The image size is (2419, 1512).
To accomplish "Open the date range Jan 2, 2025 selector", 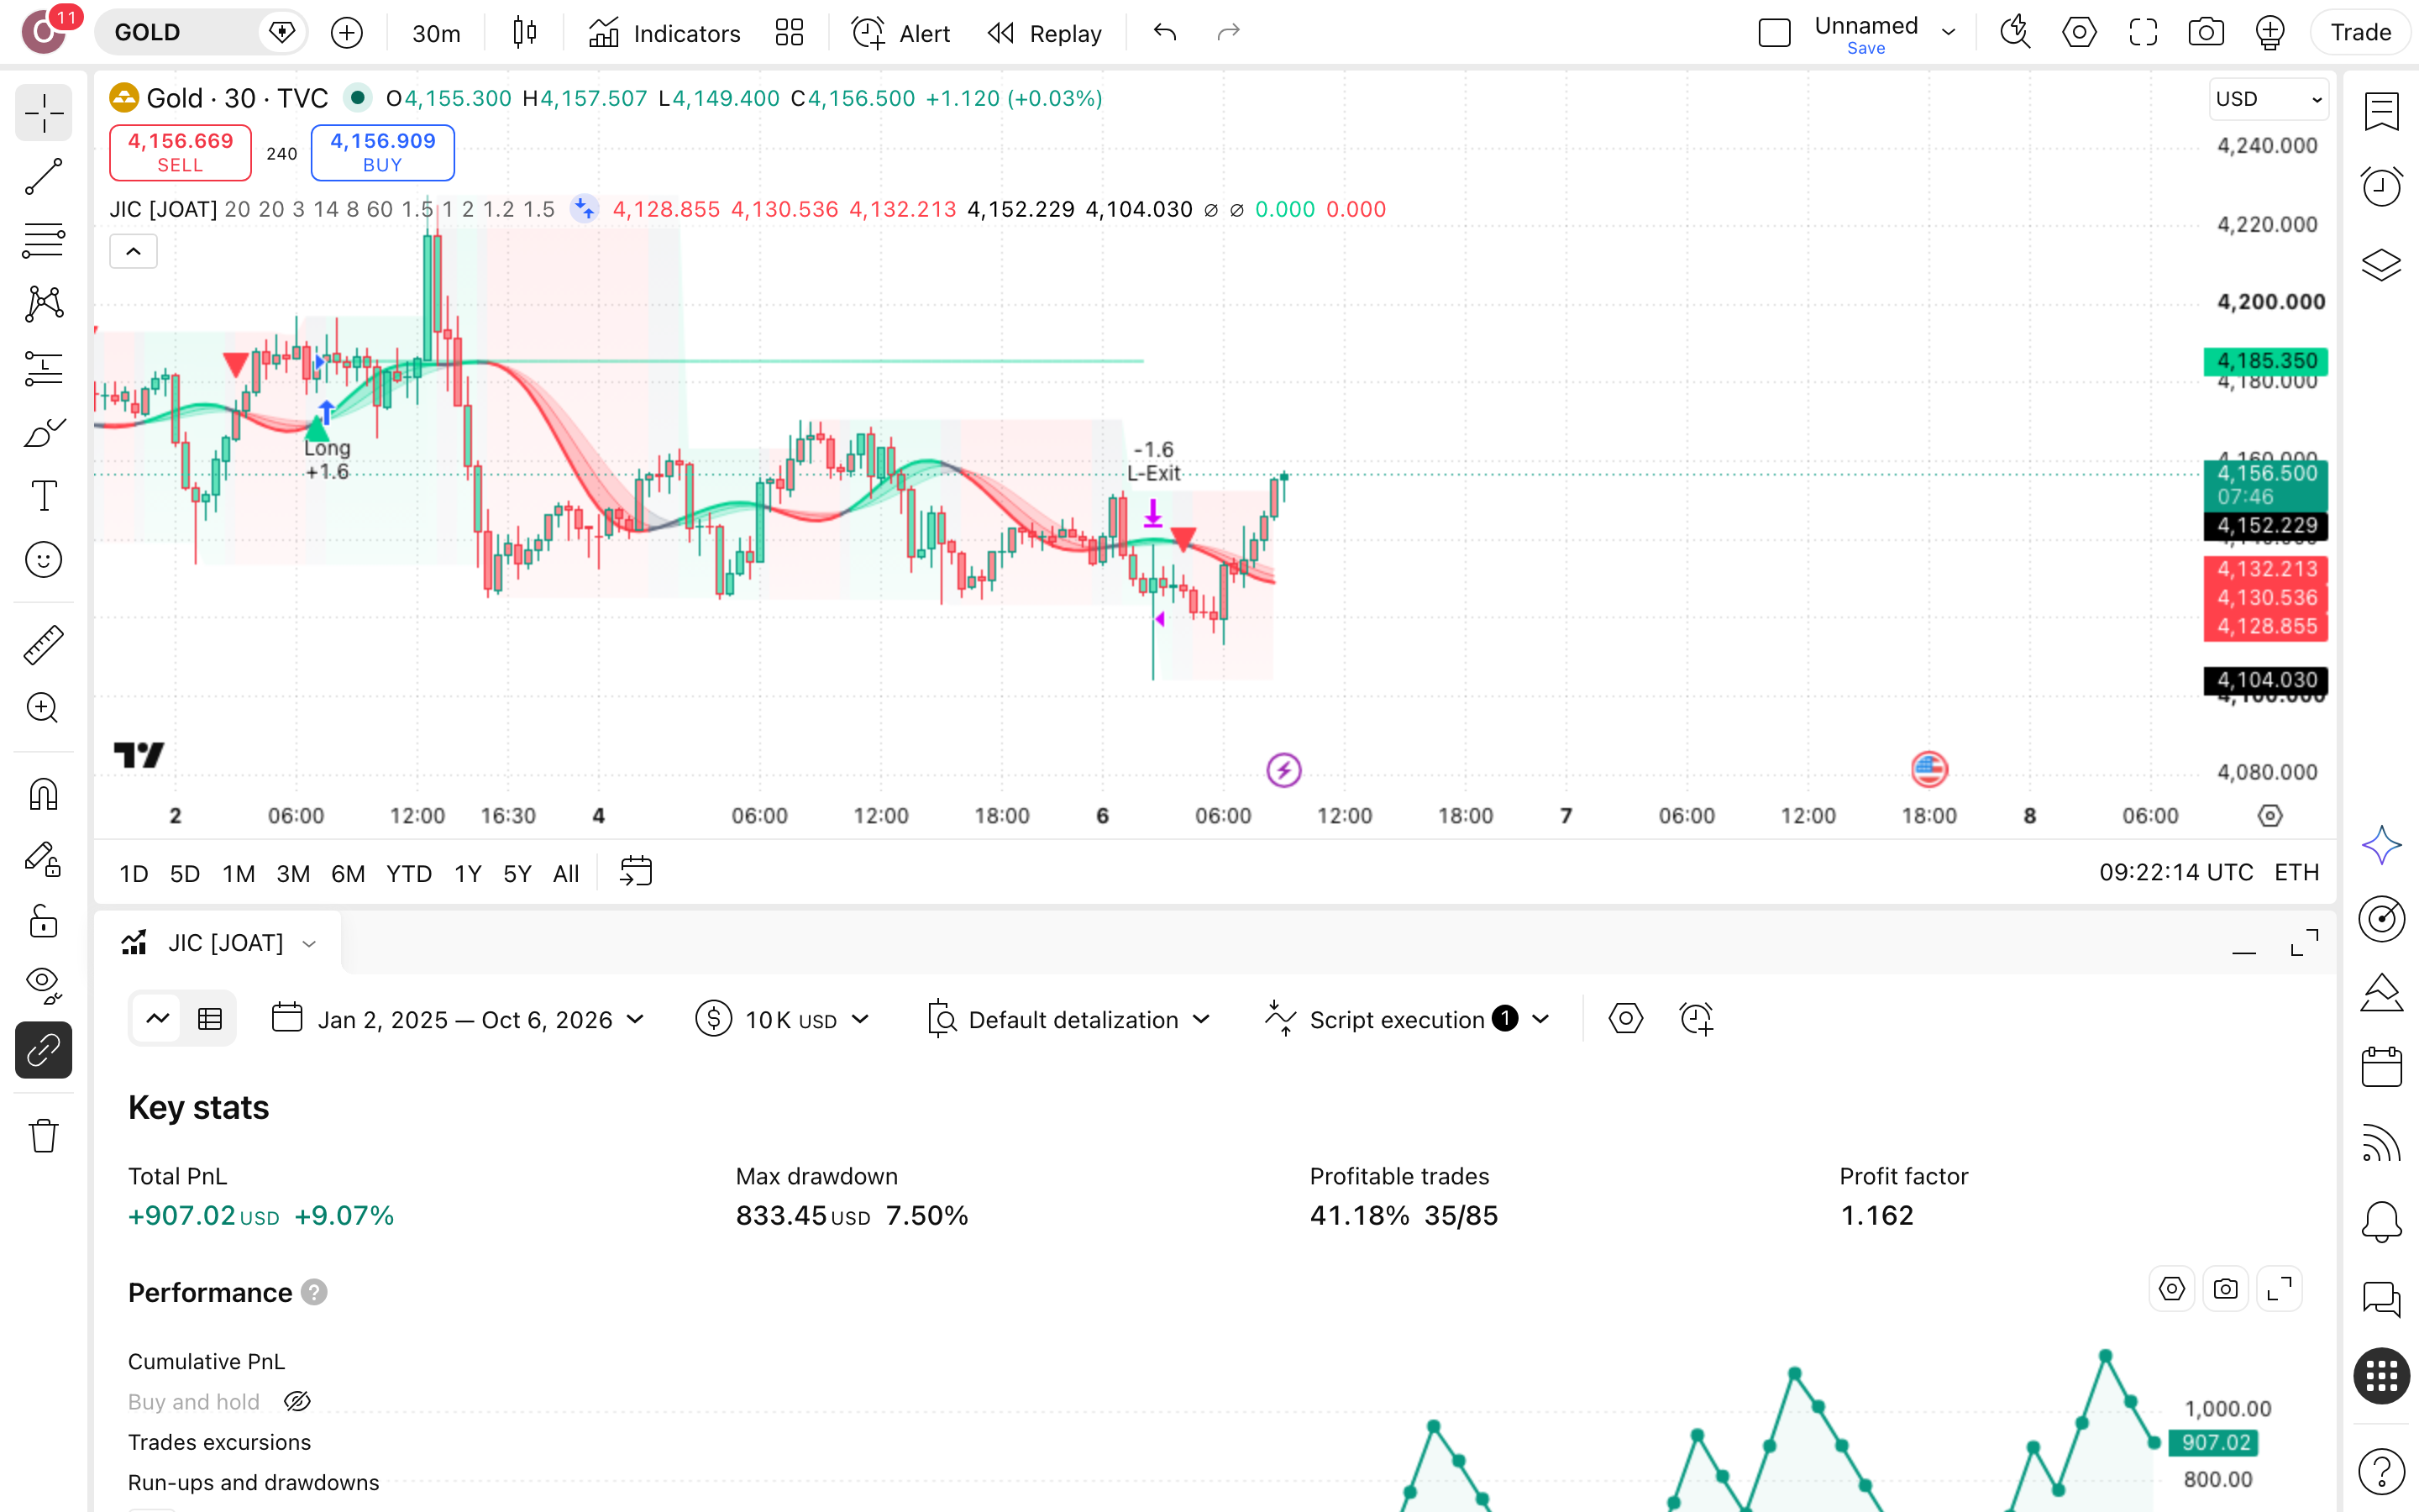I will [x=459, y=1019].
